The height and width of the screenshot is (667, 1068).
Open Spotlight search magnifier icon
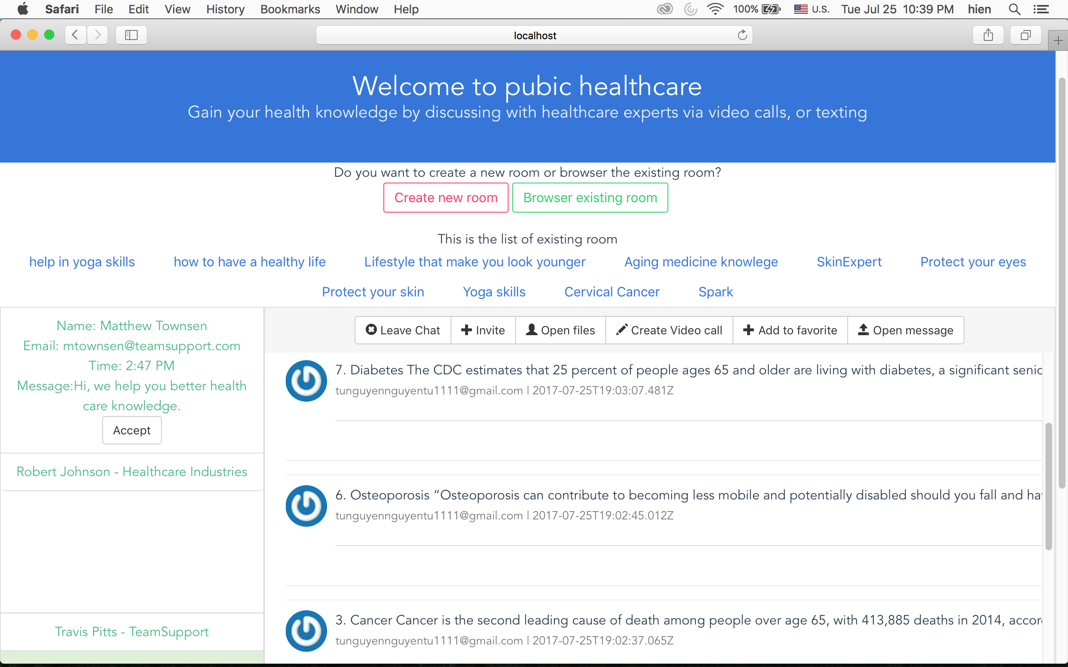[x=1014, y=9]
